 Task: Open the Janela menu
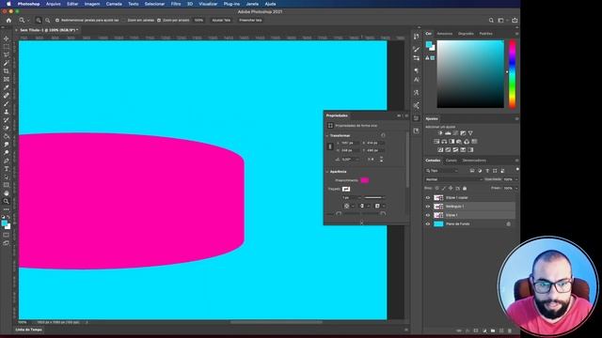pyautogui.click(x=252, y=4)
